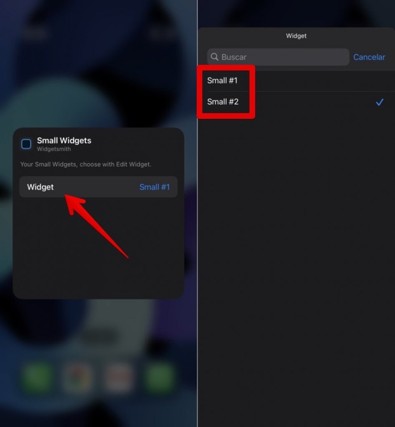Dismiss the panel via the blurred background above

pyautogui.click(x=98, y=63)
